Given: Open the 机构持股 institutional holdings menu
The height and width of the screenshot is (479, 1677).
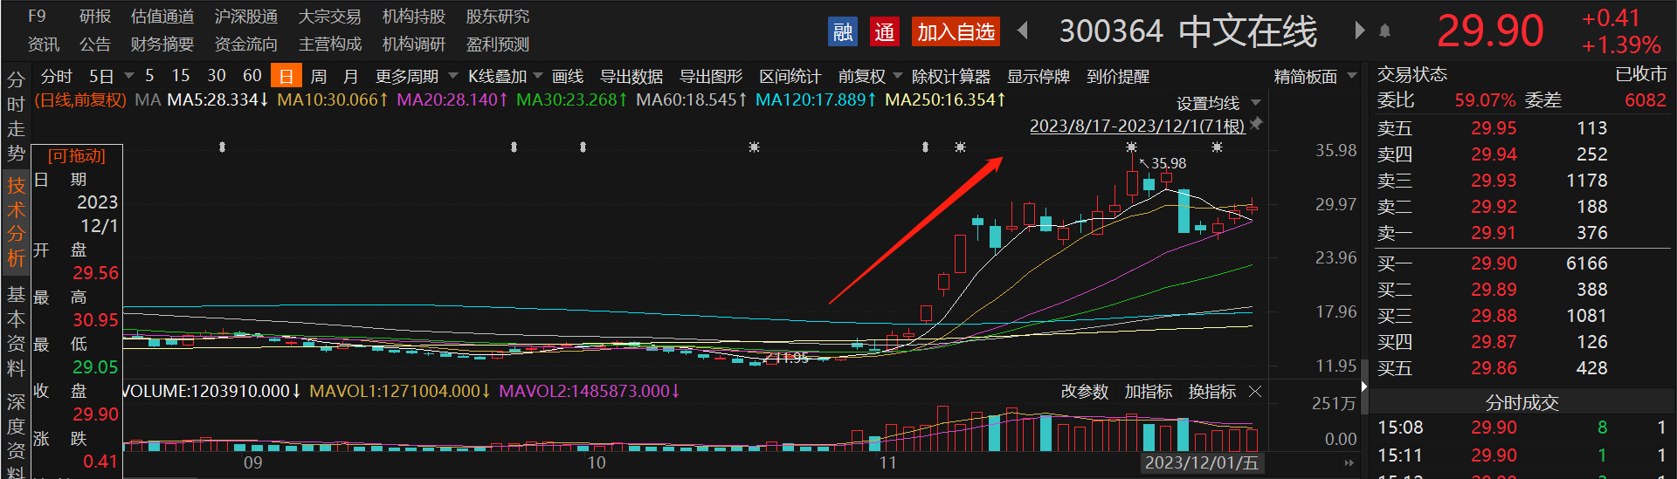Looking at the screenshot, I should pos(414,17).
